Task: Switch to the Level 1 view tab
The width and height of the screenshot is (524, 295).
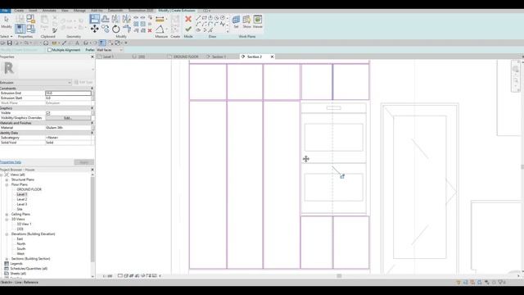Action: [108, 57]
